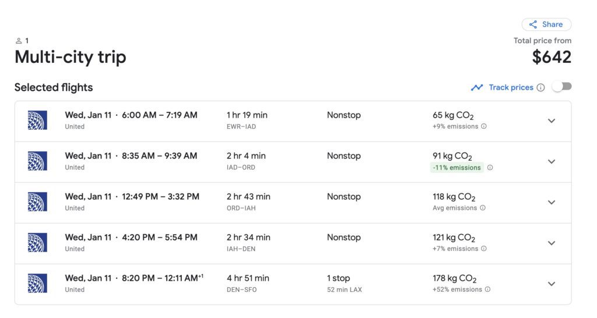Click United logo on the 6:00 AM flight
The height and width of the screenshot is (318, 597).
(x=37, y=121)
